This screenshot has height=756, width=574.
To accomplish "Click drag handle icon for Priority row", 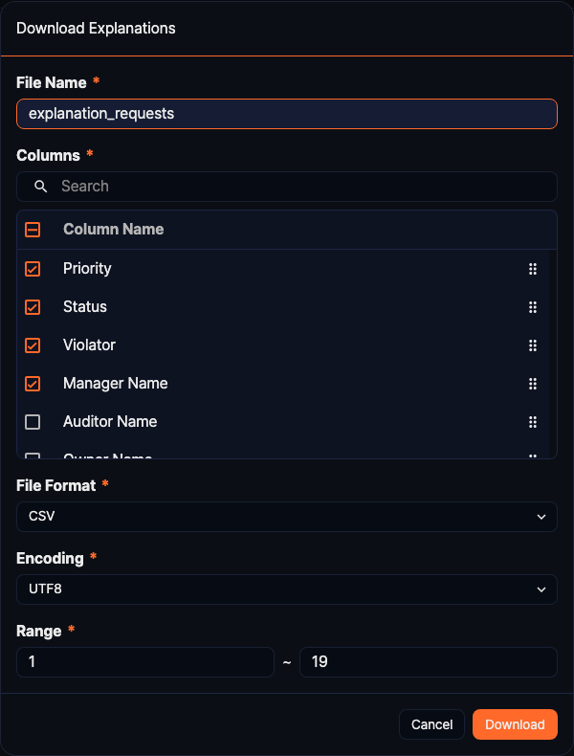I will [533, 269].
